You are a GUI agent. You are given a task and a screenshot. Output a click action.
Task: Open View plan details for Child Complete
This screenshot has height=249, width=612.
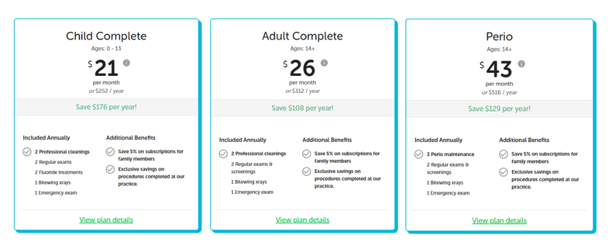coord(106,220)
